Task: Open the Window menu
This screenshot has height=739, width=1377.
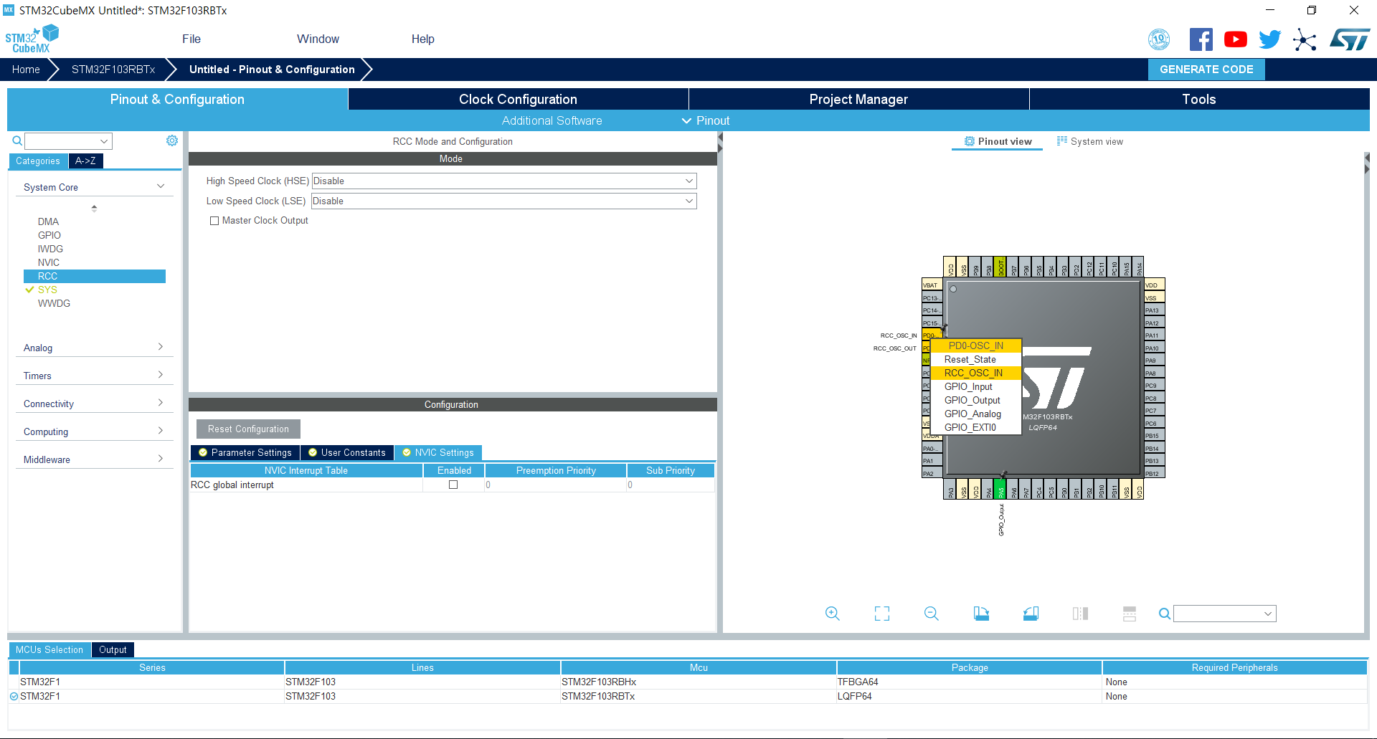Action: [318, 39]
